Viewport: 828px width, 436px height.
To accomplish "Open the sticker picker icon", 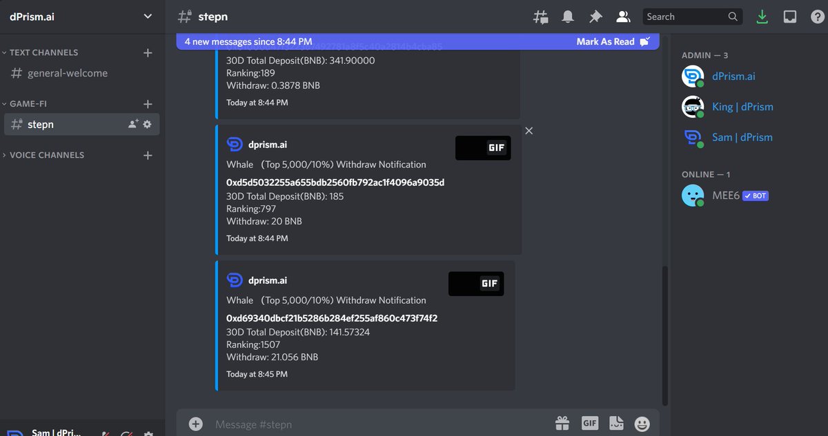I will 616,423.
